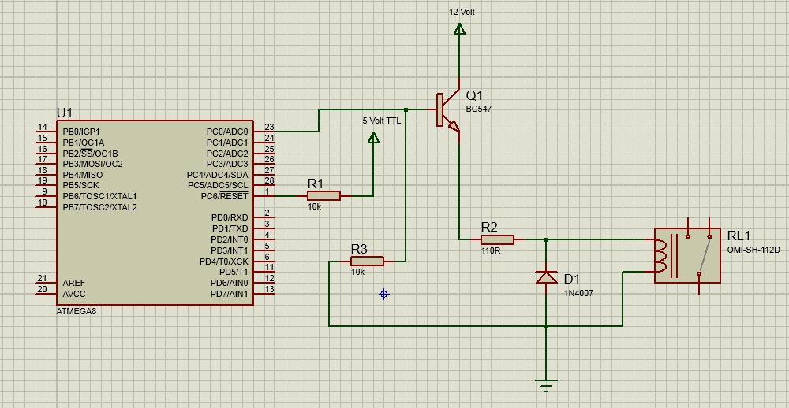Click the OMI-SH-112D relay value label
This screenshot has height=408, width=789.
[753, 250]
